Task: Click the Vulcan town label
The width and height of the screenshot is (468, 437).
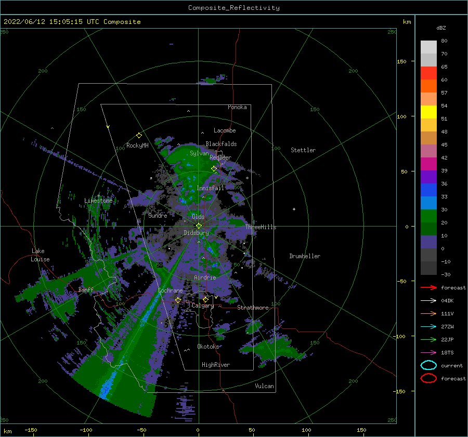Action: [265, 386]
